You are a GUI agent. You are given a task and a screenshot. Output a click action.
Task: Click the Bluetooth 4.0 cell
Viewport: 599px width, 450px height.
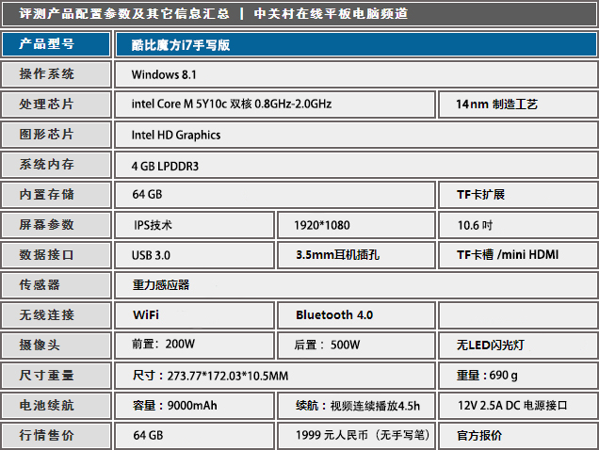(356, 315)
